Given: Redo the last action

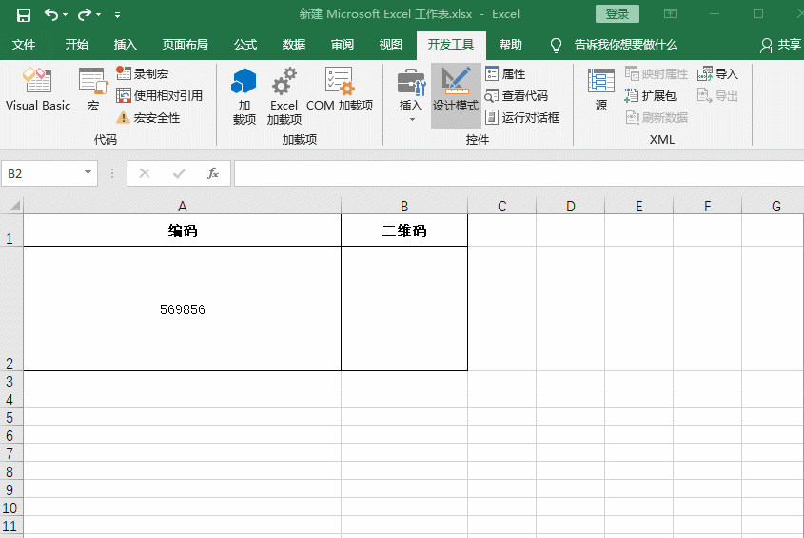Looking at the screenshot, I should (x=85, y=14).
